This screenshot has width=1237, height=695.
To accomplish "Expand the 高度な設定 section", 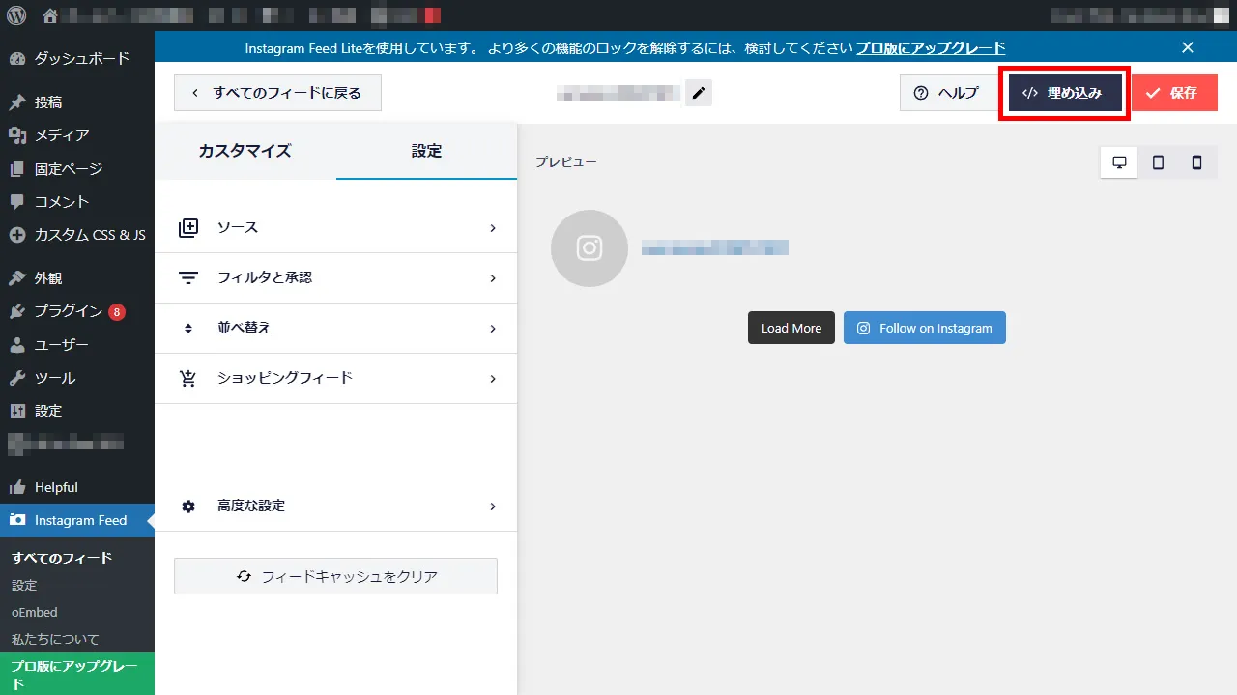I will click(335, 507).
